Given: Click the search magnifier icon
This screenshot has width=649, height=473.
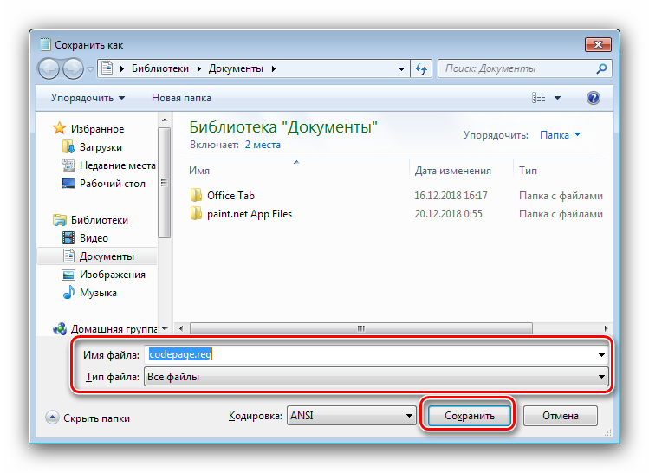Looking at the screenshot, I should coord(601,68).
